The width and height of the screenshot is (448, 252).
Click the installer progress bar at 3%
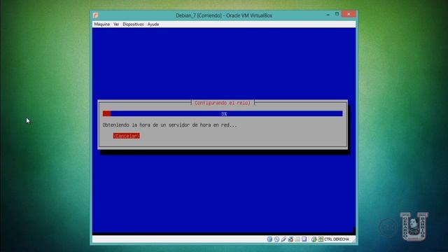[223, 113]
